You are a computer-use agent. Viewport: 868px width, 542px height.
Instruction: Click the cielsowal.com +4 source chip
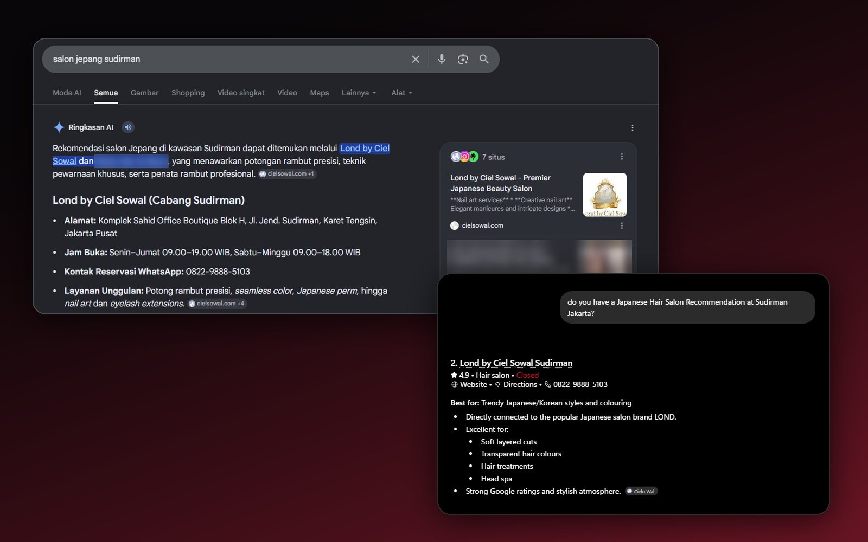pos(217,304)
